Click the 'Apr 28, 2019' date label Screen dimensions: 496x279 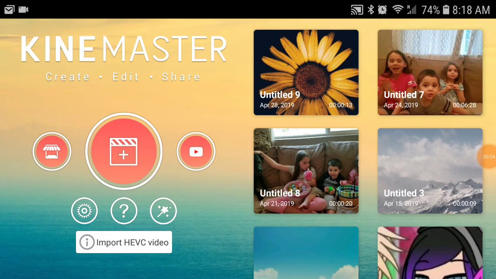click(x=277, y=105)
